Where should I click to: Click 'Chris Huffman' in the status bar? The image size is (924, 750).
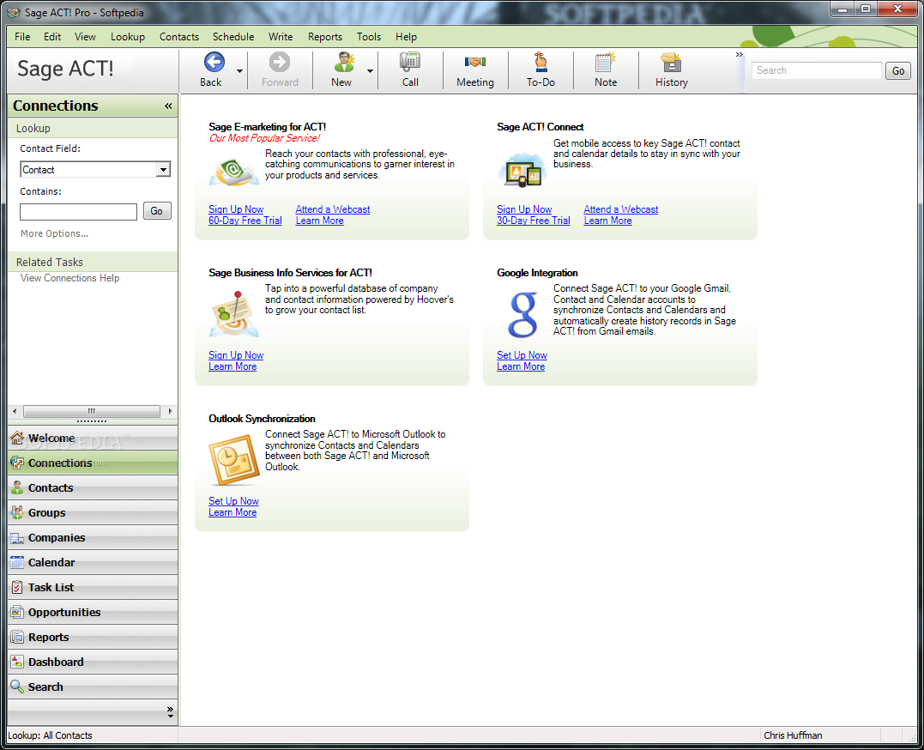pos(793,735)
